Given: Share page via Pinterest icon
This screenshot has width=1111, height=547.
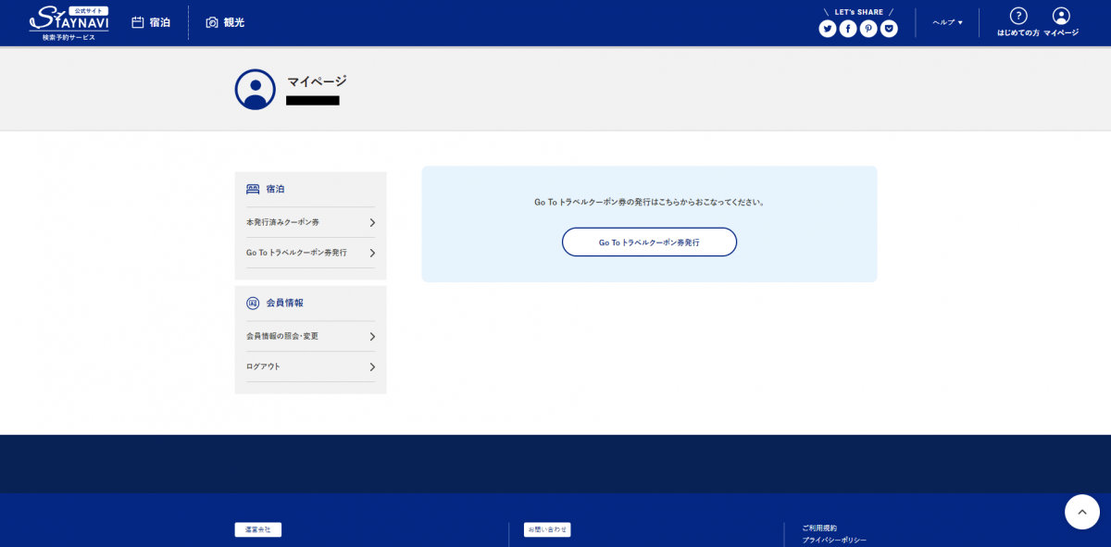Looking at the screenshot, I should [x=868, y=29].
